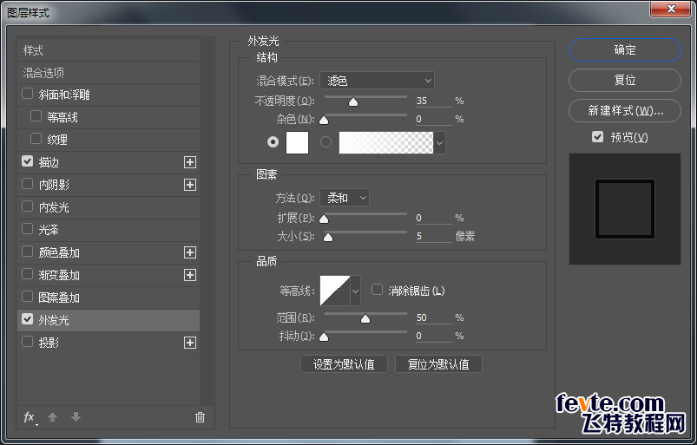Open the 方法 technique dropdown
Screen dimensions: 697x445
click(345, 198)
